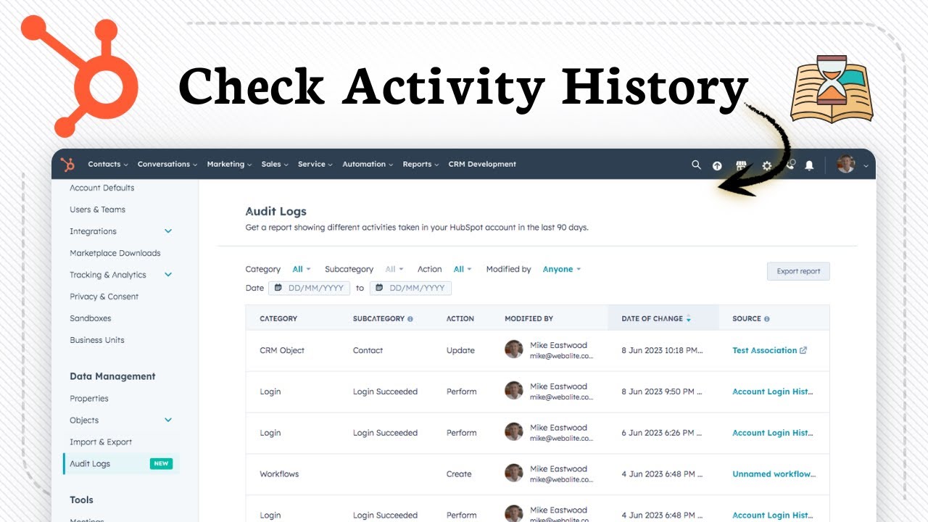Click the HubSpot sprocket logo in navbar
The height and width of the screenshot is (522, 928).
(x=68, y=165)
